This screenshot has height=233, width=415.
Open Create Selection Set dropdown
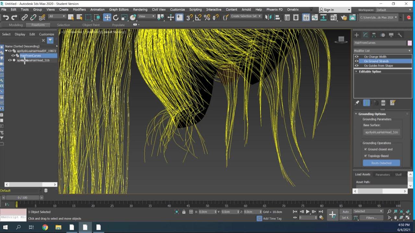246,16
